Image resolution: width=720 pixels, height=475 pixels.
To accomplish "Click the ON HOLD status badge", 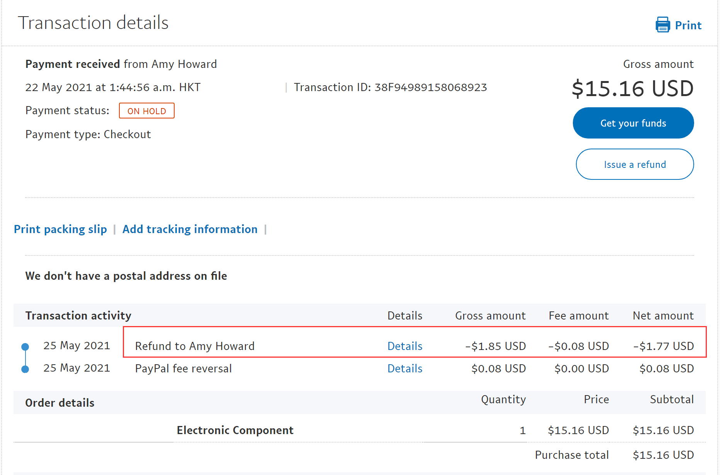I will tap(146, 111).
